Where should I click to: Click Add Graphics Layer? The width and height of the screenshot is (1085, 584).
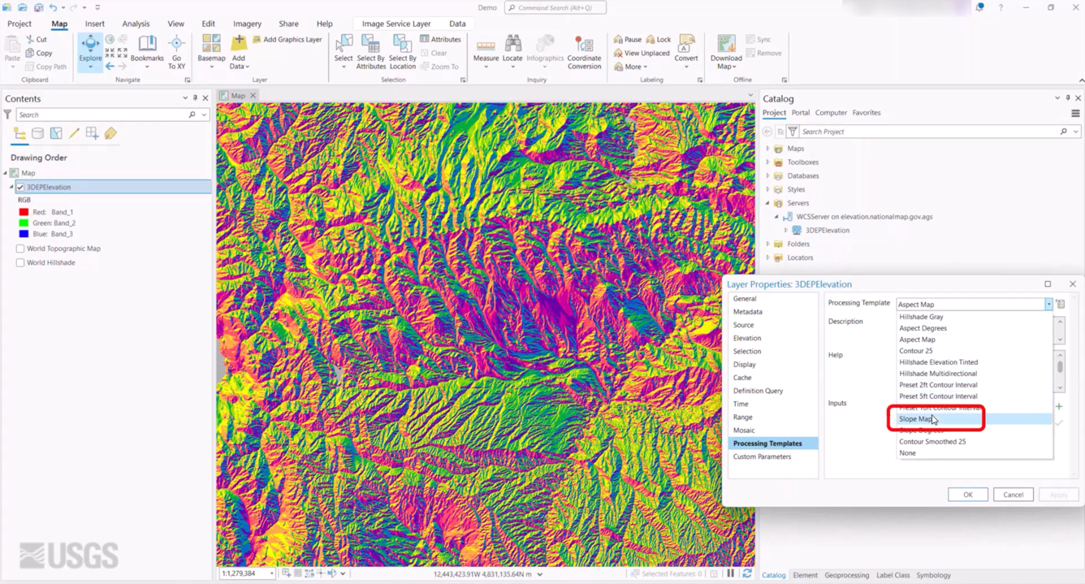click(x=287, y=39)
